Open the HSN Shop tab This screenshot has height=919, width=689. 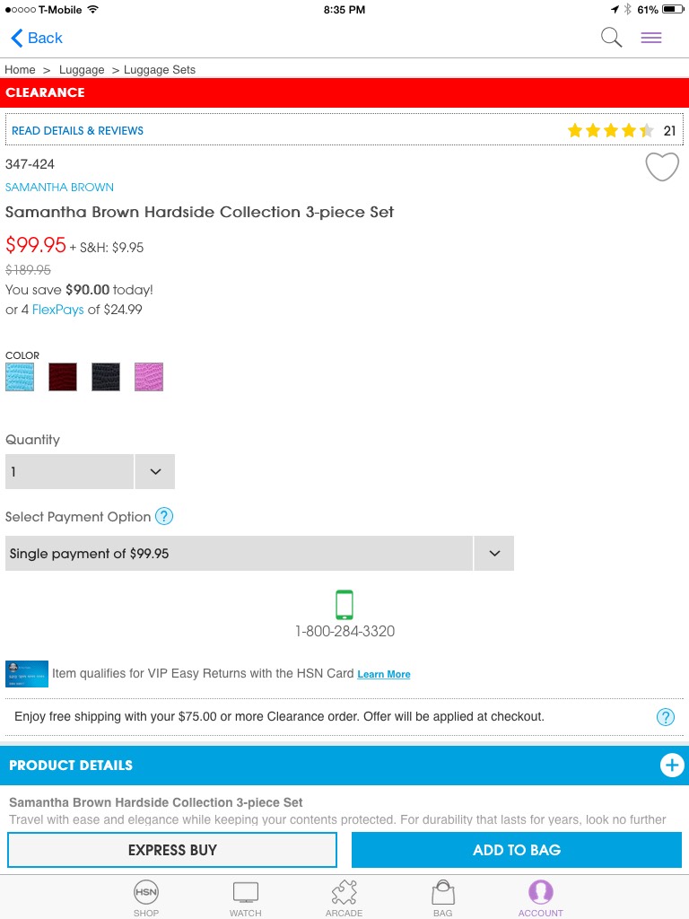click(146, 897)
